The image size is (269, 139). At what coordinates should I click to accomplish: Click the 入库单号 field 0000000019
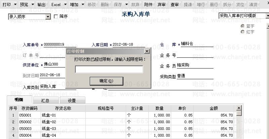click(60, 44)
